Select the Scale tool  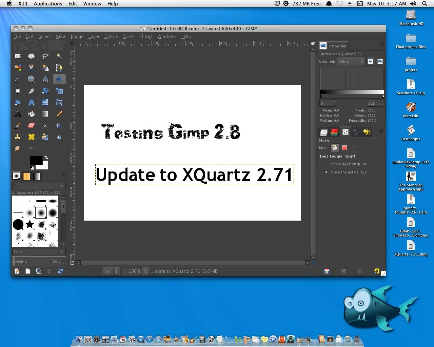(59, 90)
